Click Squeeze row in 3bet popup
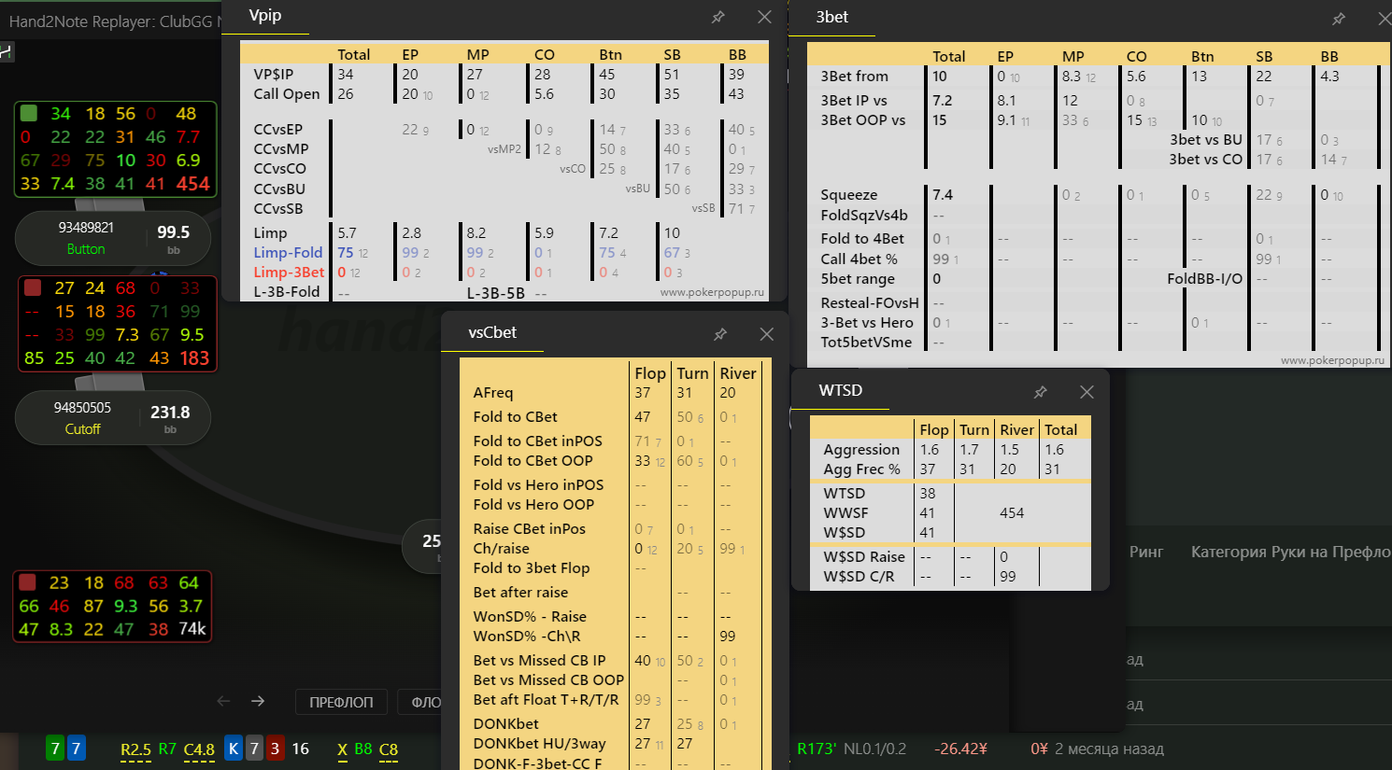This screenshot has width=1392, height=770. coord(849,194)
